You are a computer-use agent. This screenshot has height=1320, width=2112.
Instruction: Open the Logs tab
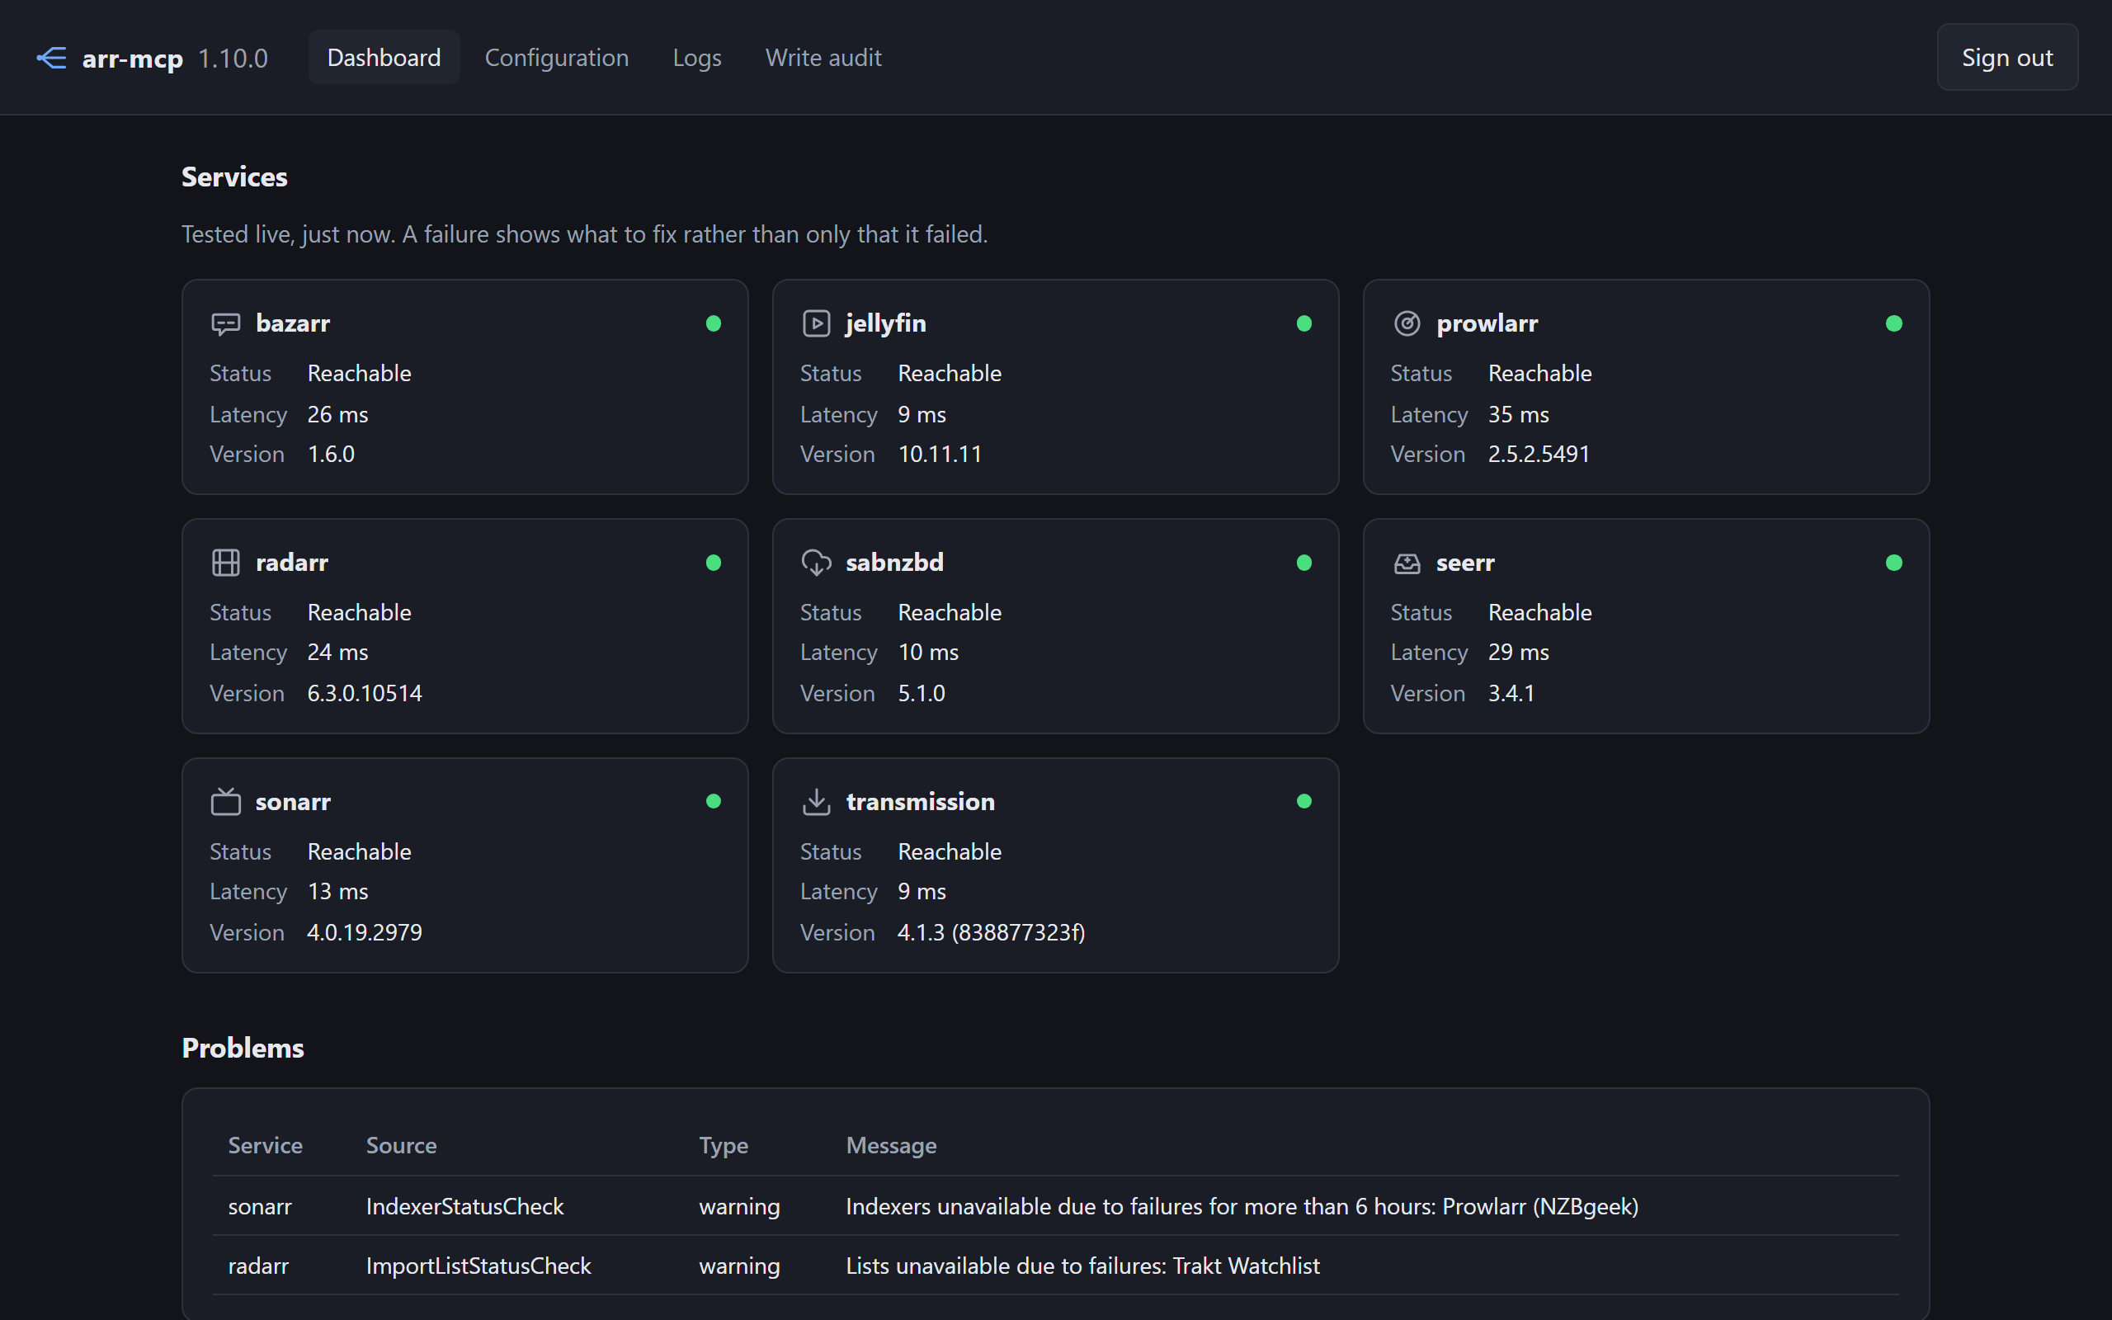click(696, 58)
